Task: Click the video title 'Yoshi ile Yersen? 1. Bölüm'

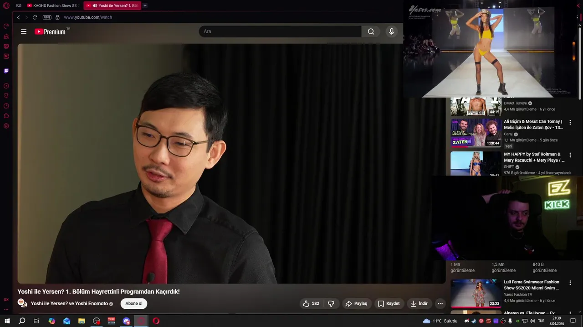Action: tap(98, 292)
